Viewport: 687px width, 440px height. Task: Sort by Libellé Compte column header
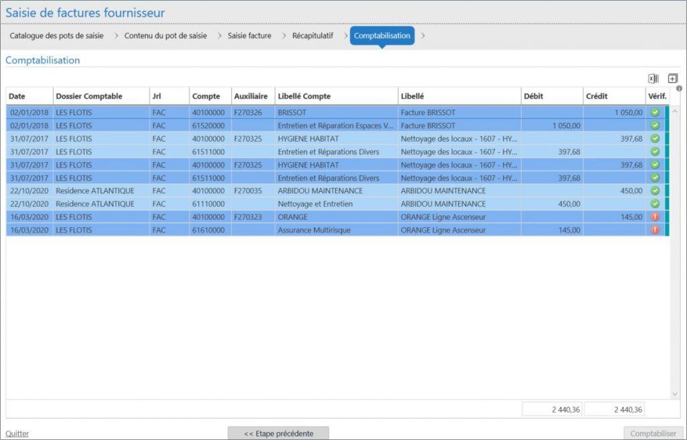point(337,96)
